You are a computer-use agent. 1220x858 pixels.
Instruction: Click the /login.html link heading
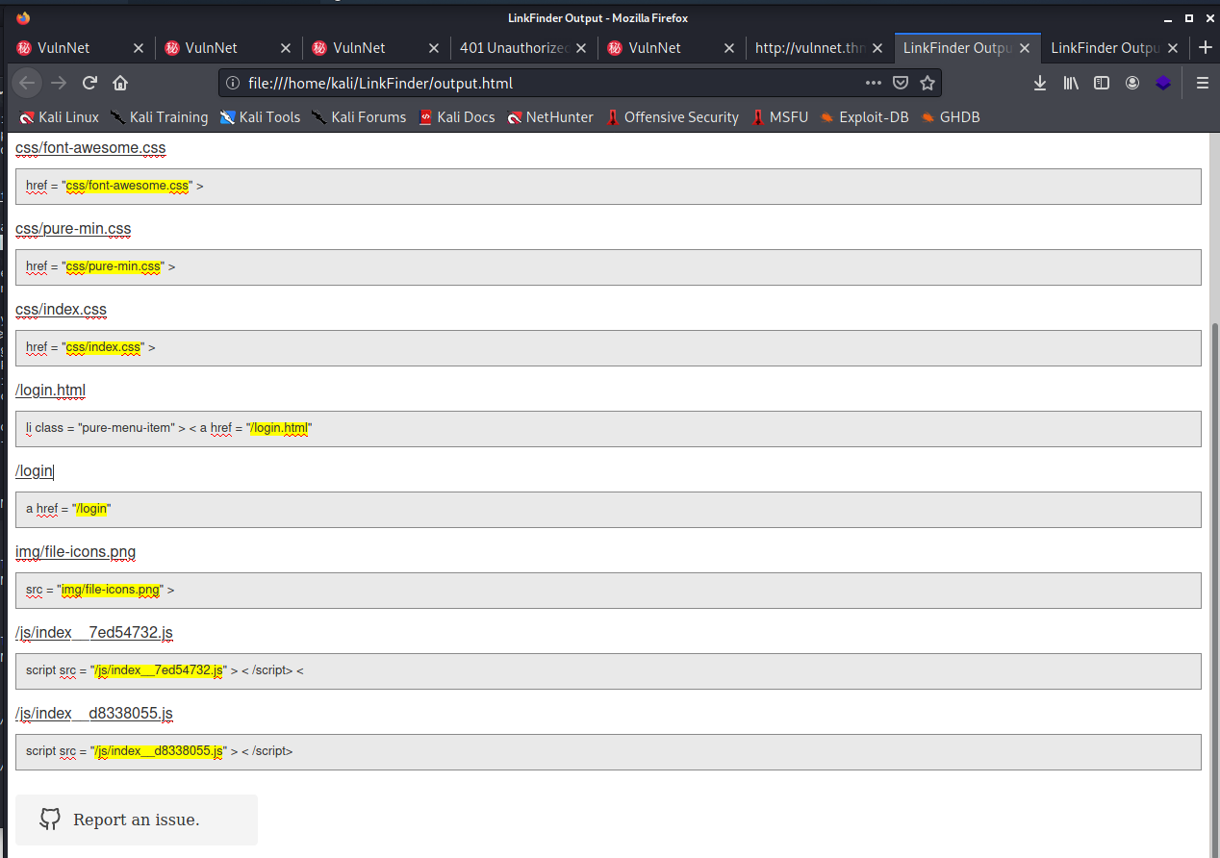[50, 391]
